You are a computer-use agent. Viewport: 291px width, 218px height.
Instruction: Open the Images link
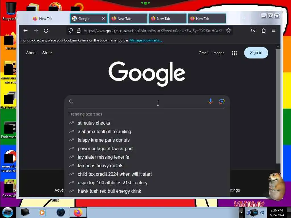(x=218, y=53)
